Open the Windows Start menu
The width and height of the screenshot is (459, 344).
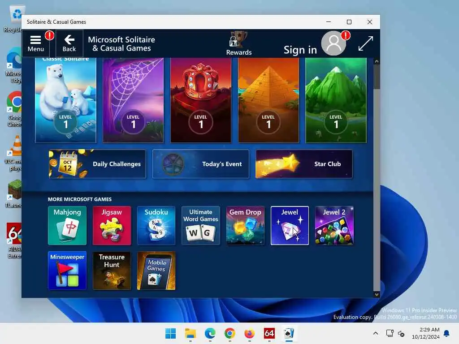click(171, 333)
